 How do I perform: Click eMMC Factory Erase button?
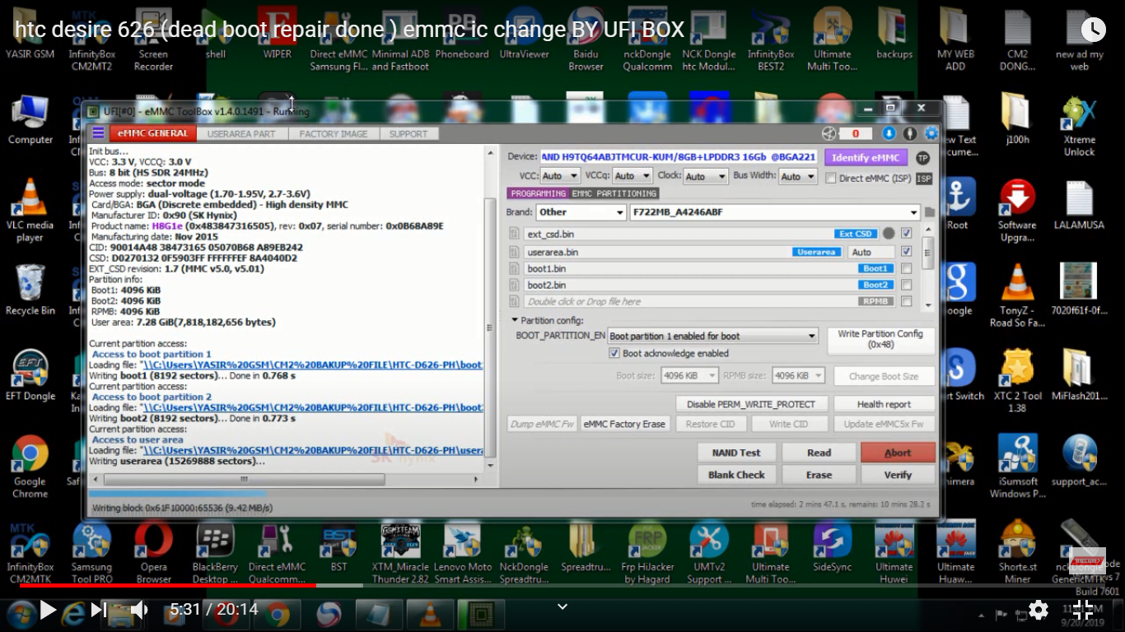point(625,424)
